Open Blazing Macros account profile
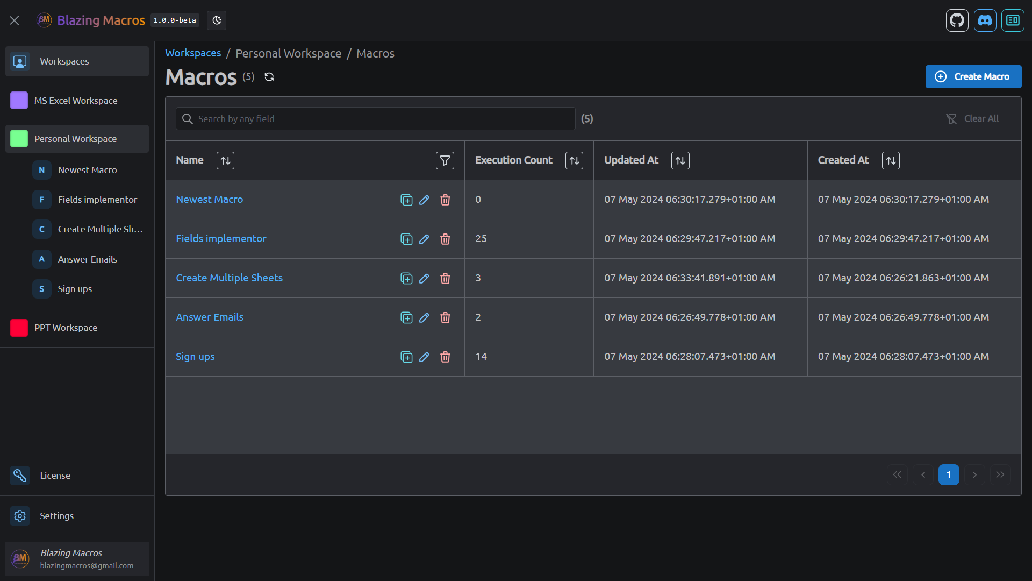This screenshot has width=1032, height=581. [77, 558]
